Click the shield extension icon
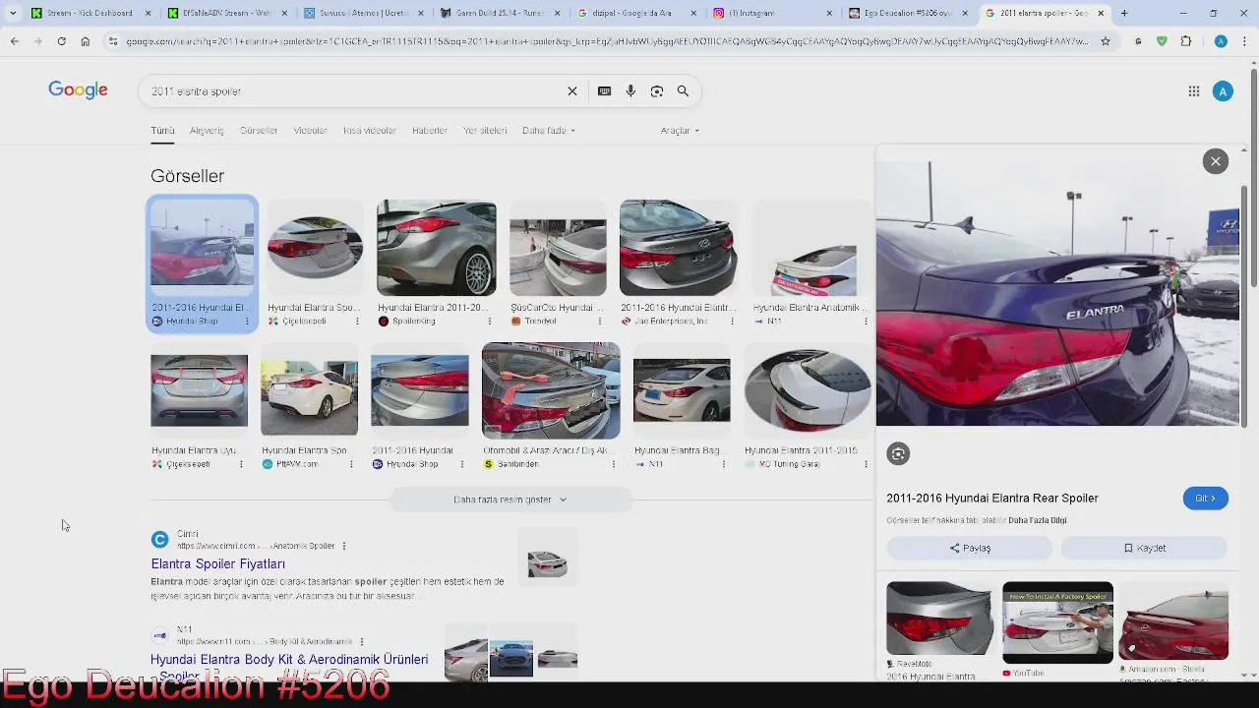The image size is (1259, 708). [1162, 41]
